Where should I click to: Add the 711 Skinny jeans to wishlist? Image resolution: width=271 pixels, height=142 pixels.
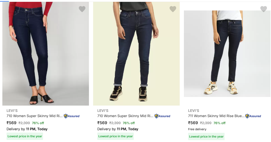click(264, 9)
